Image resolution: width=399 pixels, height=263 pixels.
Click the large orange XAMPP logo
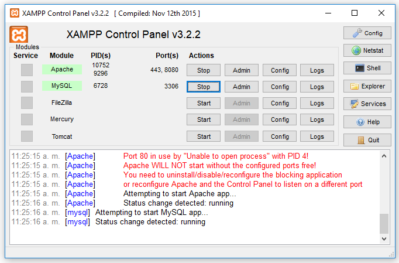pos(19,35)
